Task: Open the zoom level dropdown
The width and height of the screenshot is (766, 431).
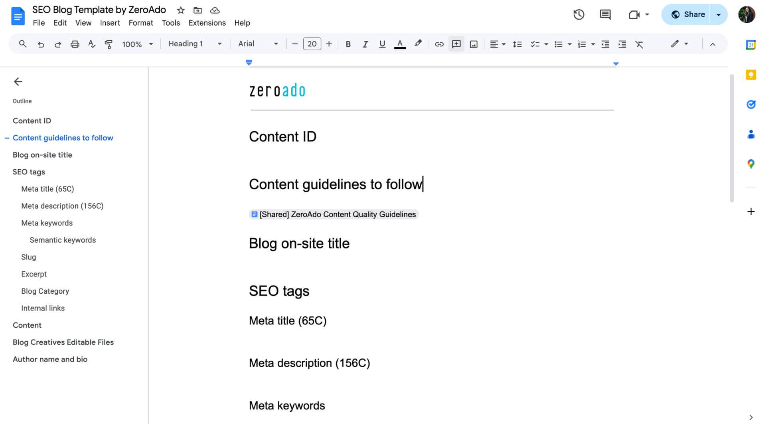Action: coord(138,44)
